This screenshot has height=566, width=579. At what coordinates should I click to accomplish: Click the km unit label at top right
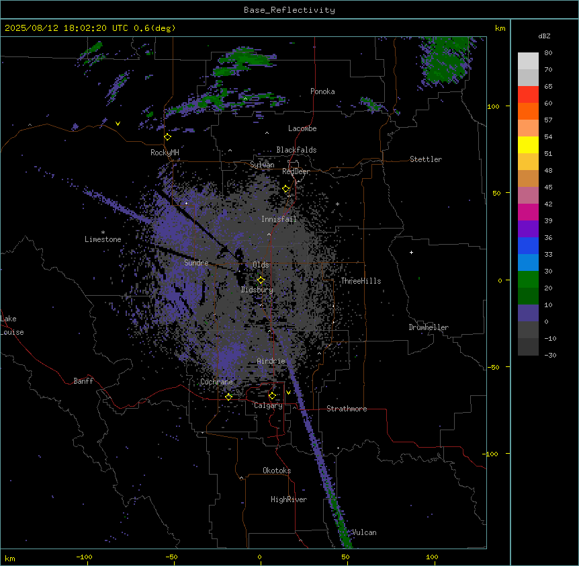[x=500, y=28]
